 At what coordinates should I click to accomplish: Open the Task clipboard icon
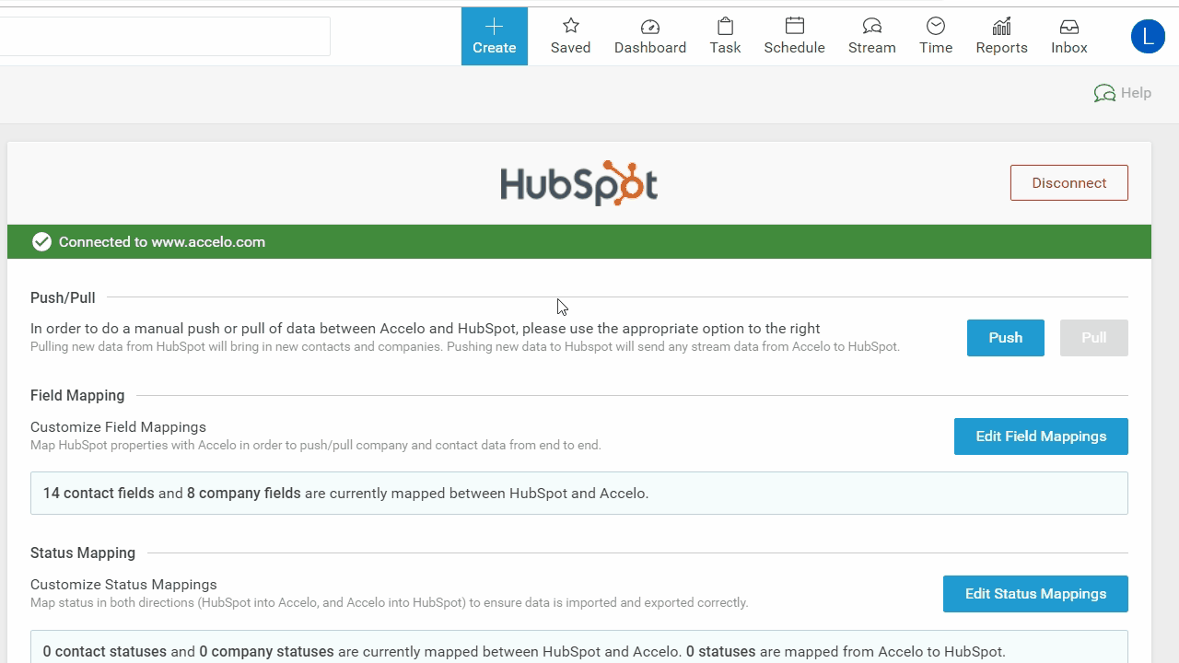click(725, 26)
